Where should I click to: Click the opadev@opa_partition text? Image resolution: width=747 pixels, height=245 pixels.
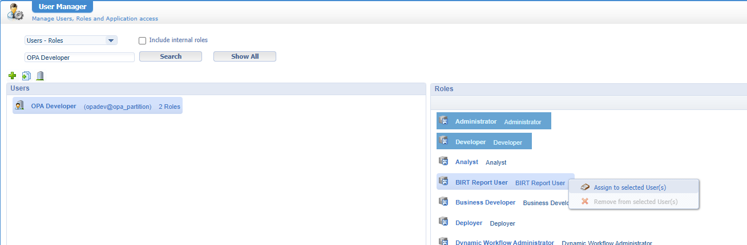(x=118, y=107)
